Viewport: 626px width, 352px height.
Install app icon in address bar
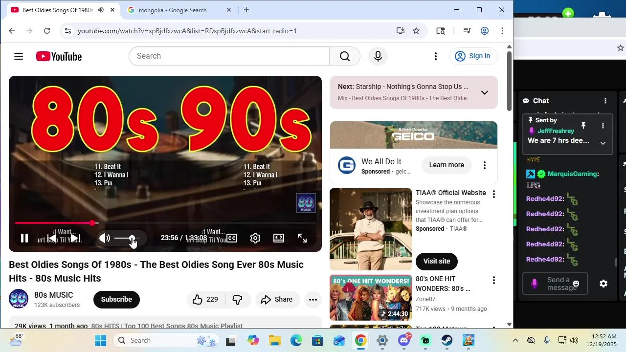(401, 31)
